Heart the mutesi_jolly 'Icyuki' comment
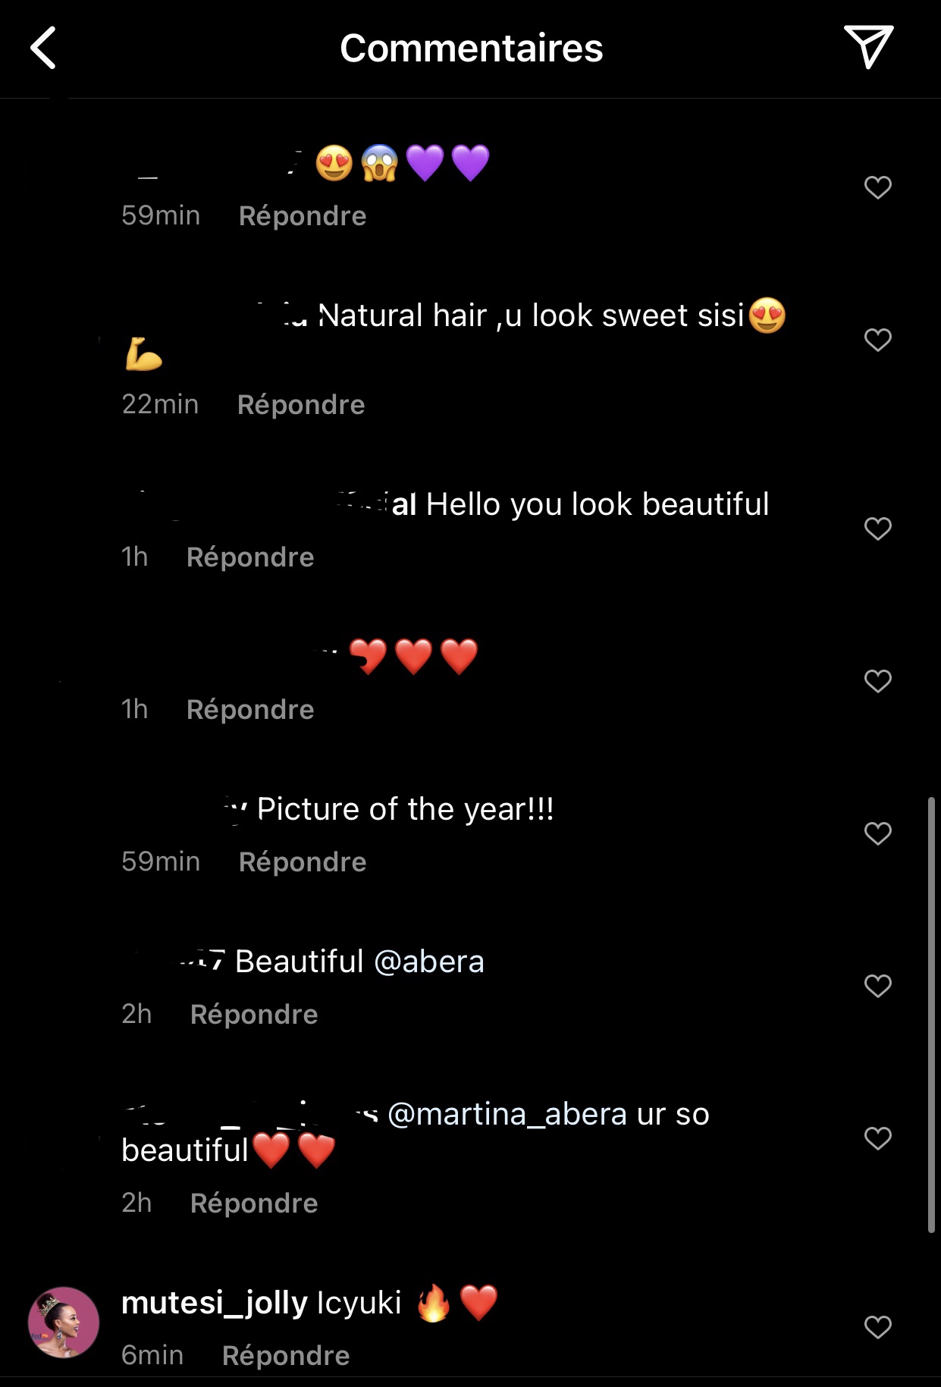This screenshot has width=941, height=1387. [877, 1327]
